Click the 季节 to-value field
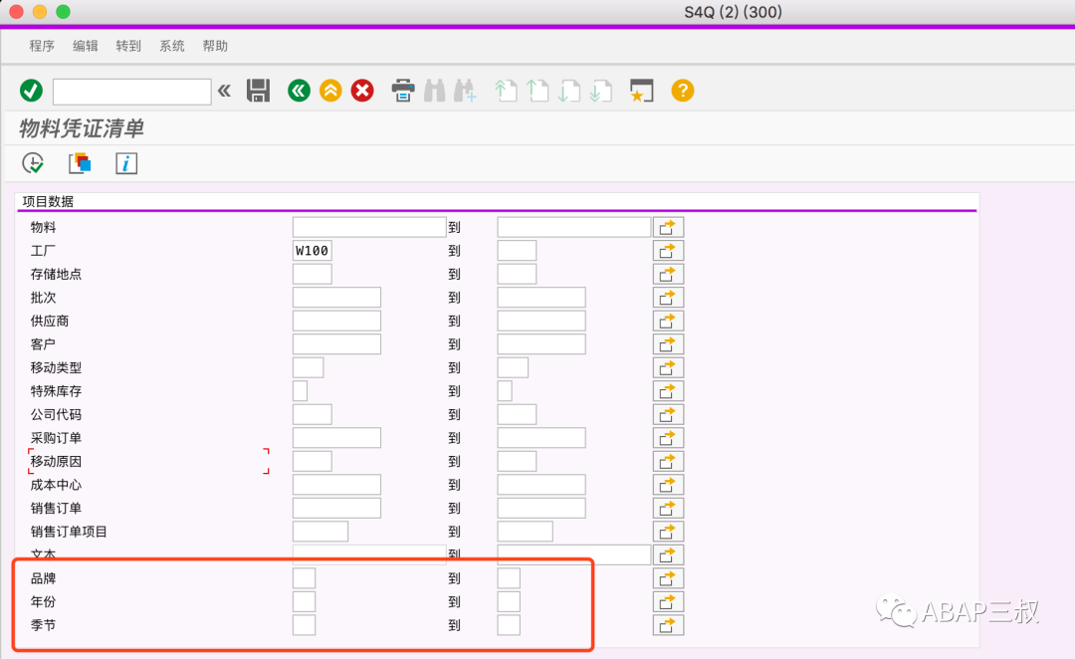The width and height of the screenshot is (1075, 659). click(x=509, y=625)
